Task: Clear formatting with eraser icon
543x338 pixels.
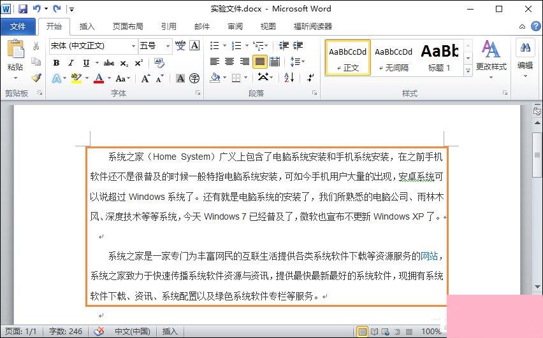Action: point(159,62)
